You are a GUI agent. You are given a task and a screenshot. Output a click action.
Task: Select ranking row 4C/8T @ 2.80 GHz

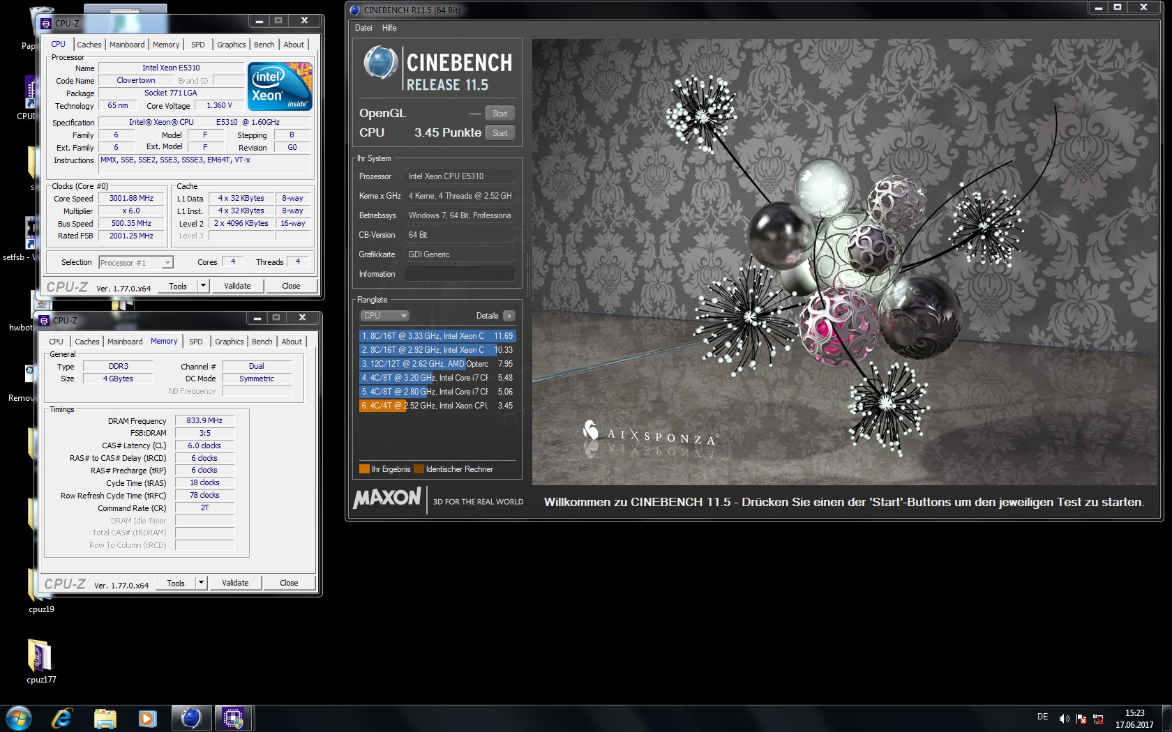point(437,392)
